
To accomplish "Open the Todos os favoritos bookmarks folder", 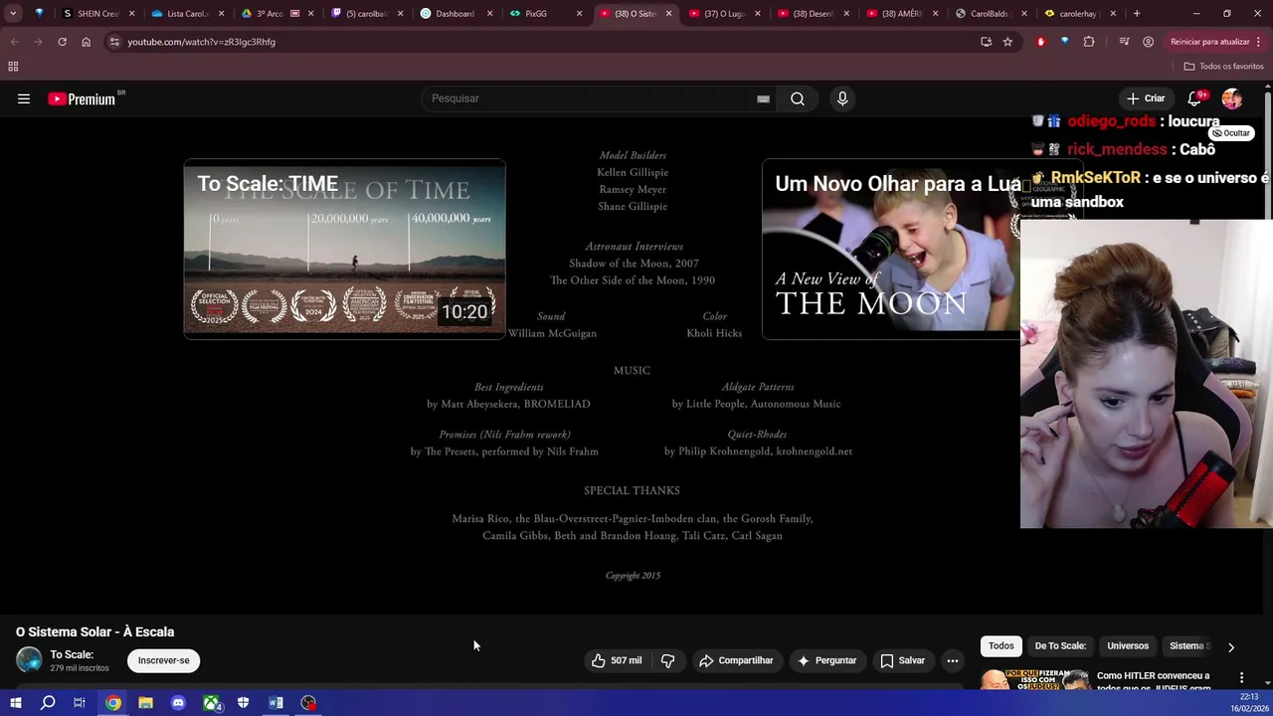I will 1223,67.
